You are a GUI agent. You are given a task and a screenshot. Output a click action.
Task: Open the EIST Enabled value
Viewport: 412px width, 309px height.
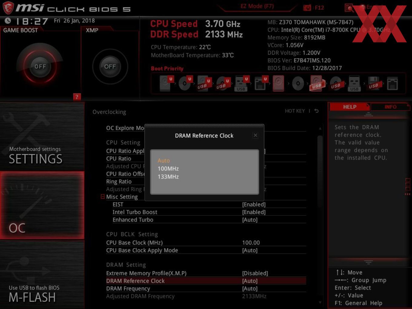(254, 204)
